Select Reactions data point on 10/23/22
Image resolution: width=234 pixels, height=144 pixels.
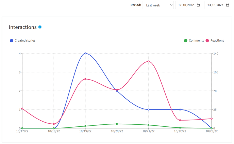tap(212, 119)
